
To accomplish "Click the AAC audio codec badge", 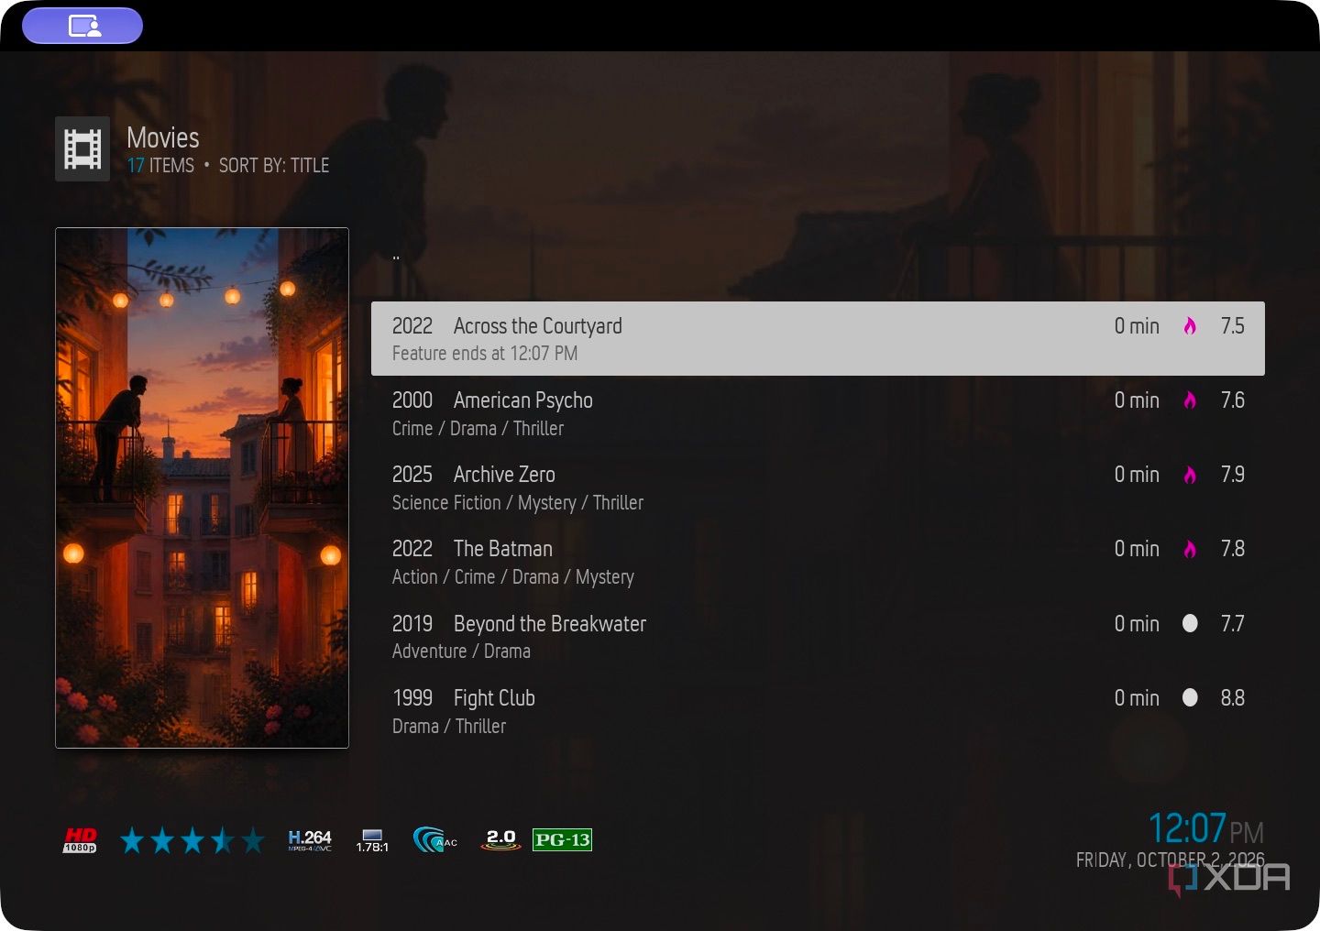I will pos(435,839).
